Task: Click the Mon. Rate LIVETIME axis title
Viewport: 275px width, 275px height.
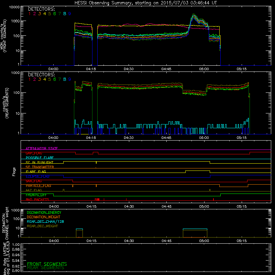Action: pos(6,258)
